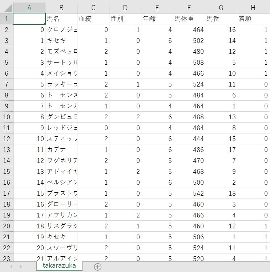Select column B header

(x=61, y=8)
